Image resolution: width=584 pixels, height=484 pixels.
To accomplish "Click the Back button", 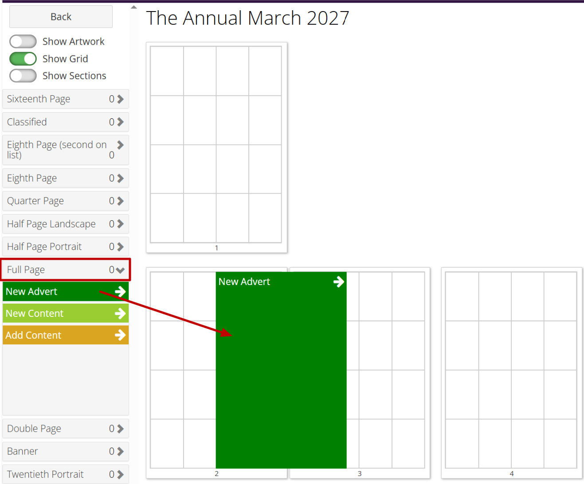I will 61,17.
